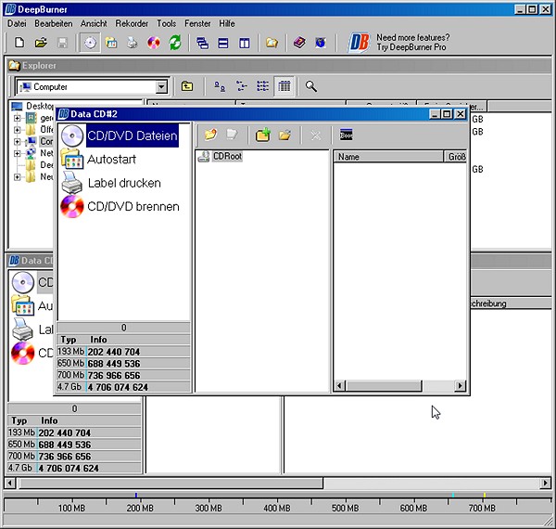This screenshot has height=529, width=556.
Task: Cascade windows with the overlapping windows icon
Action: [202, 44]
